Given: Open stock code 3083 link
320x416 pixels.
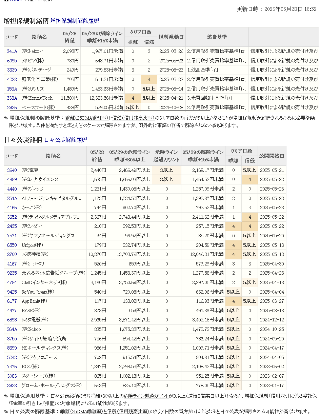Looking at the screenshot, I should tap(12, 376).
